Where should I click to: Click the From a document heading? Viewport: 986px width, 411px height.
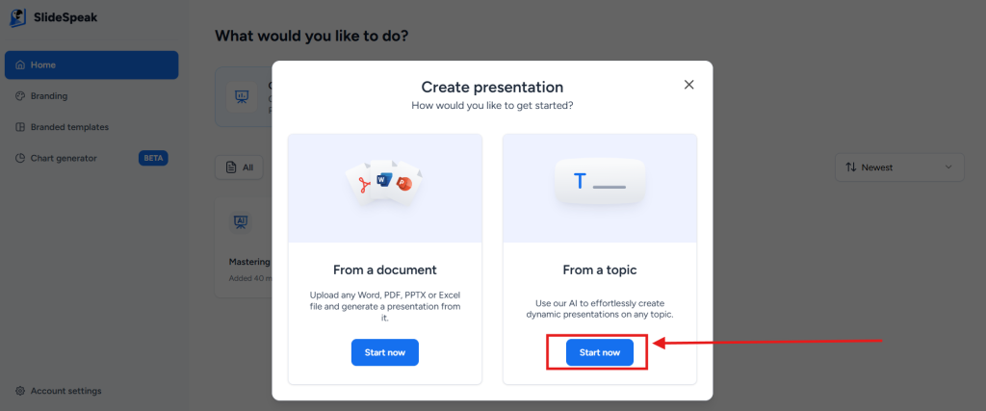tap(385, 270)
